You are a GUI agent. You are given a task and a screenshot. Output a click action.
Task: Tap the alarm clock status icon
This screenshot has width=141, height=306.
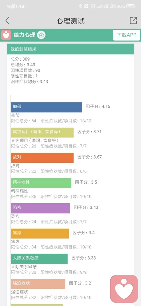[x=93, y=6]
